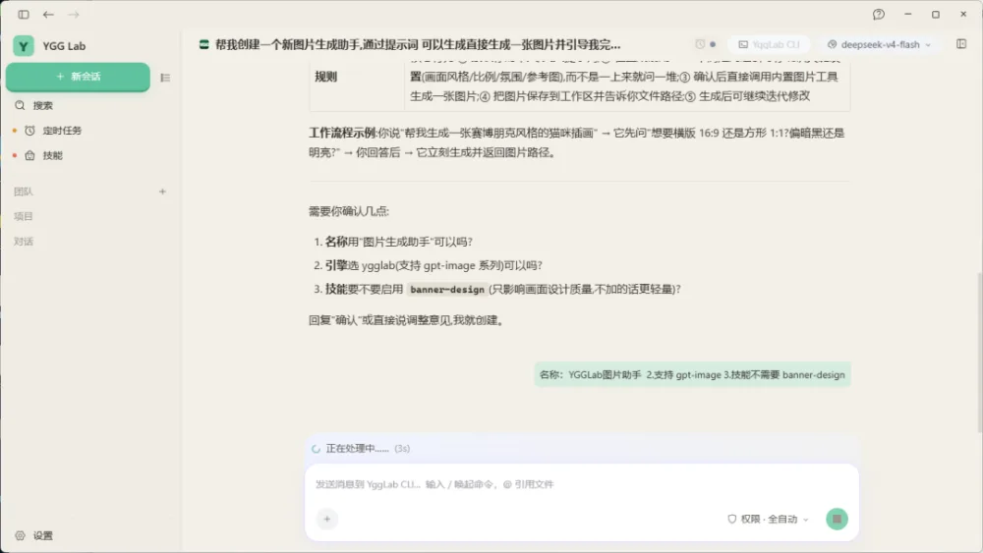Focus the message input field
The width and height of the screenshot is (983, 553).
[581, 484]
